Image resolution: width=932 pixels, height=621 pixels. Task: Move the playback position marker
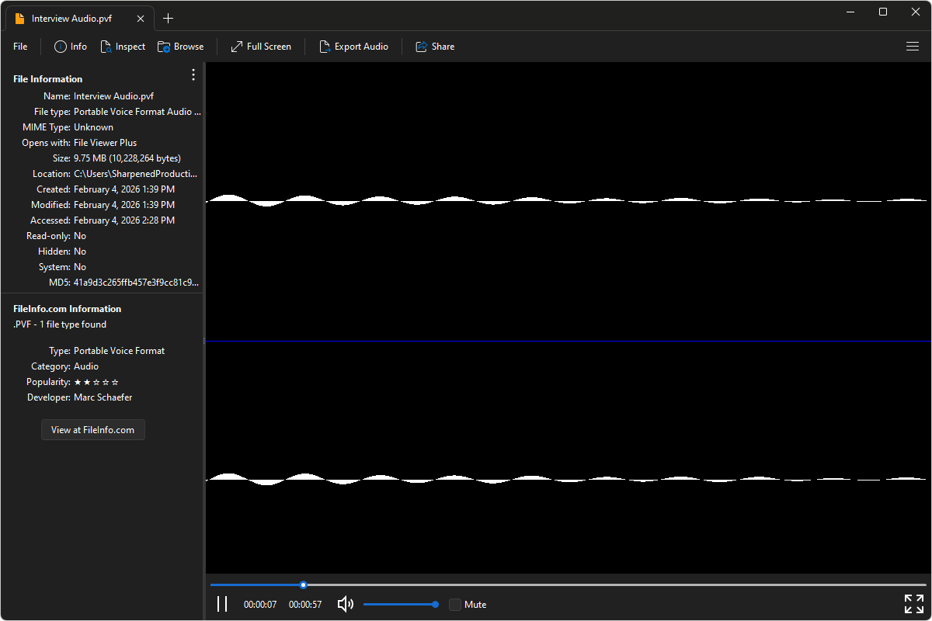[303, 585]
